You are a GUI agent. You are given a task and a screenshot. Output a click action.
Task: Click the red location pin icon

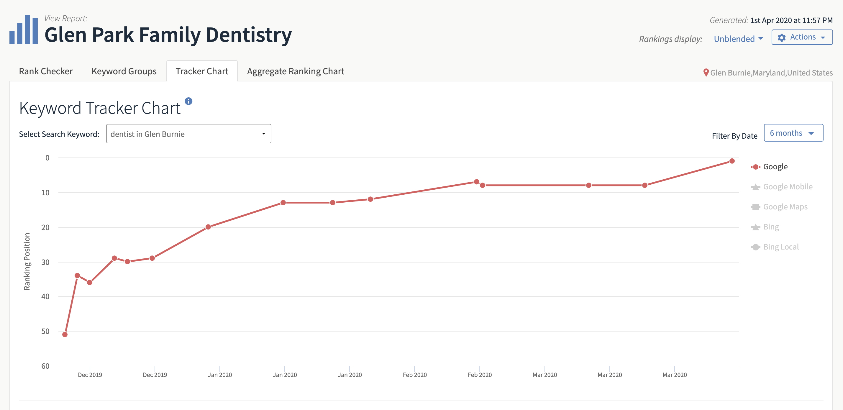click(706, 73)
